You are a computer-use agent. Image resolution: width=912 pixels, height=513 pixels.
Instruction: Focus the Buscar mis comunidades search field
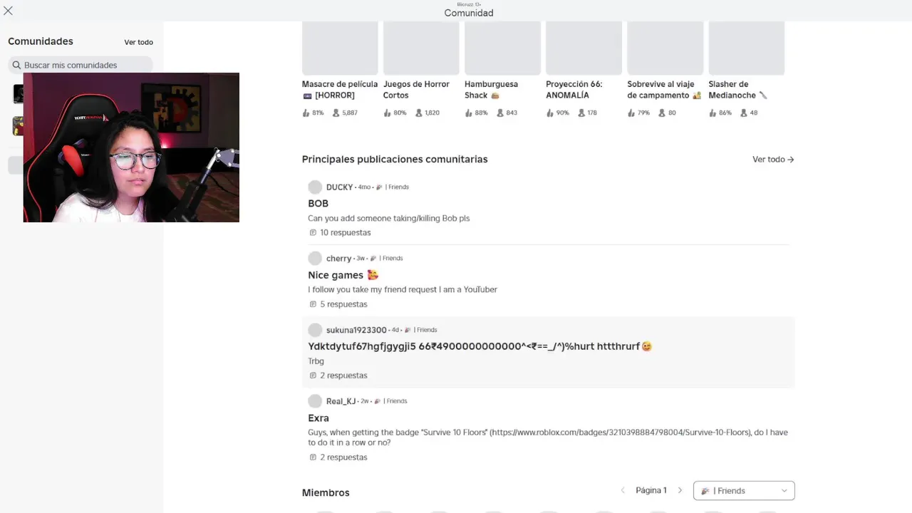coord(81,65)
